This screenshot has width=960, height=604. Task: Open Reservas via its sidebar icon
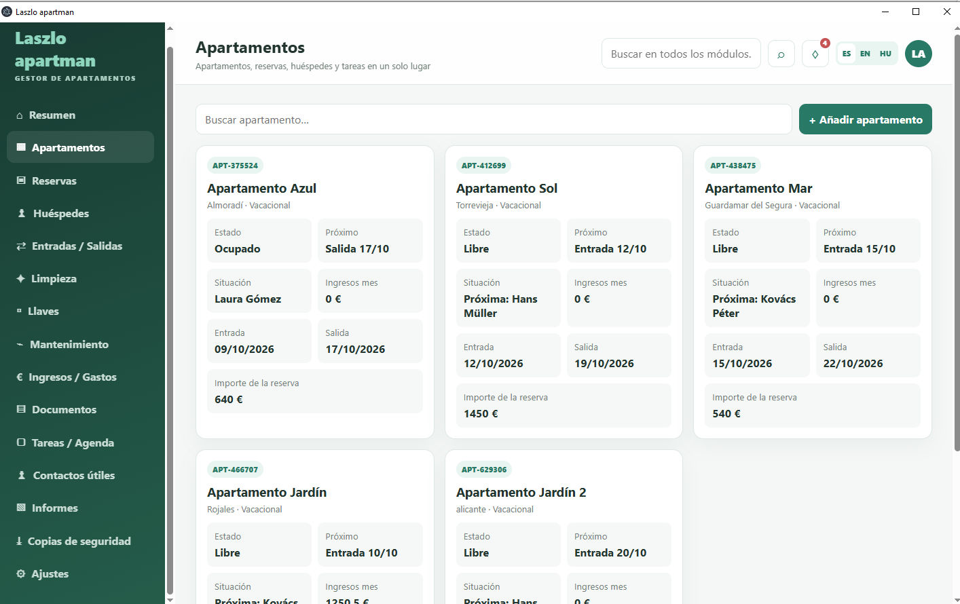tap(21, 181)
